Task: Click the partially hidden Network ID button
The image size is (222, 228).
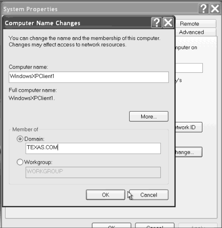Action: pos(189,127)
